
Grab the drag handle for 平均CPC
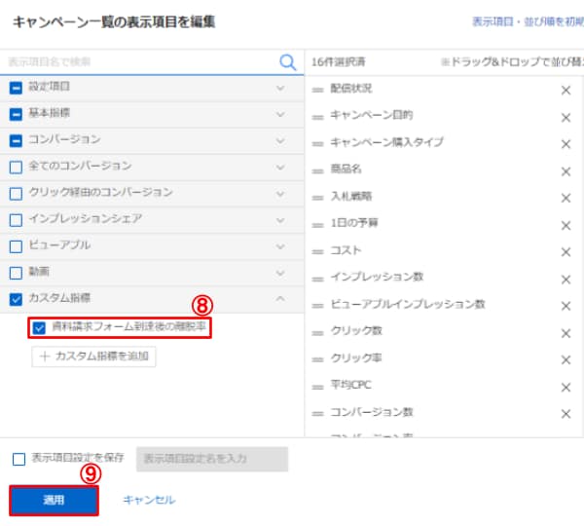point(317,387)
